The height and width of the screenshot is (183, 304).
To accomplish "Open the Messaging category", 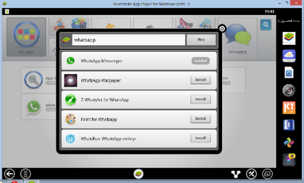I will tap(238, 37).
